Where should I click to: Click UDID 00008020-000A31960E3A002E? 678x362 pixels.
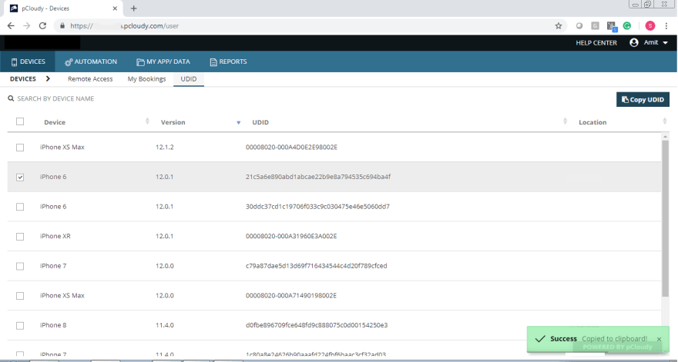291,236
